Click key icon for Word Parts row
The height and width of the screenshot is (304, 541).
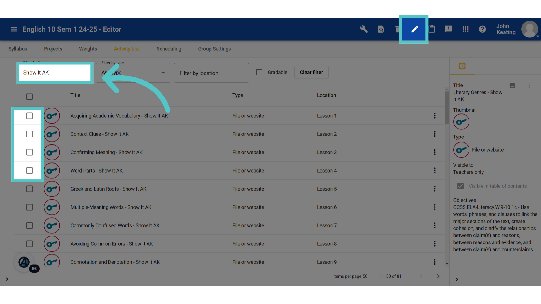(x=52, y=171)
